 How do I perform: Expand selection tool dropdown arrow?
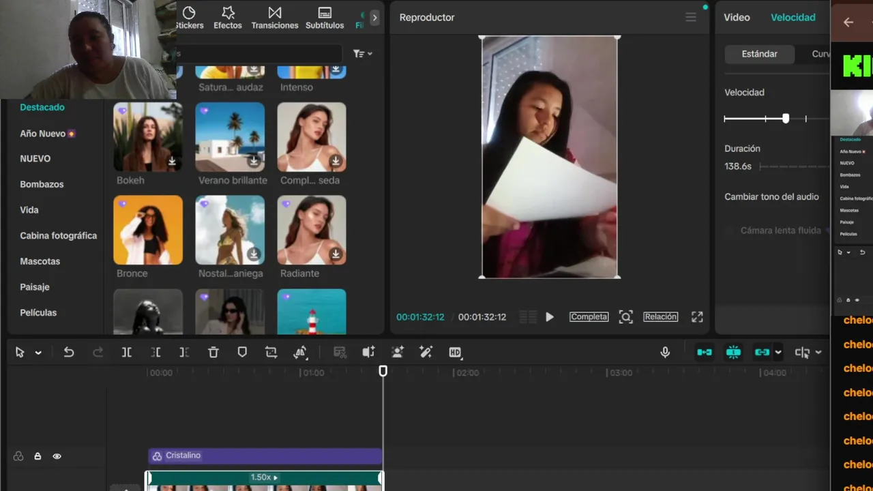[38, 353]
